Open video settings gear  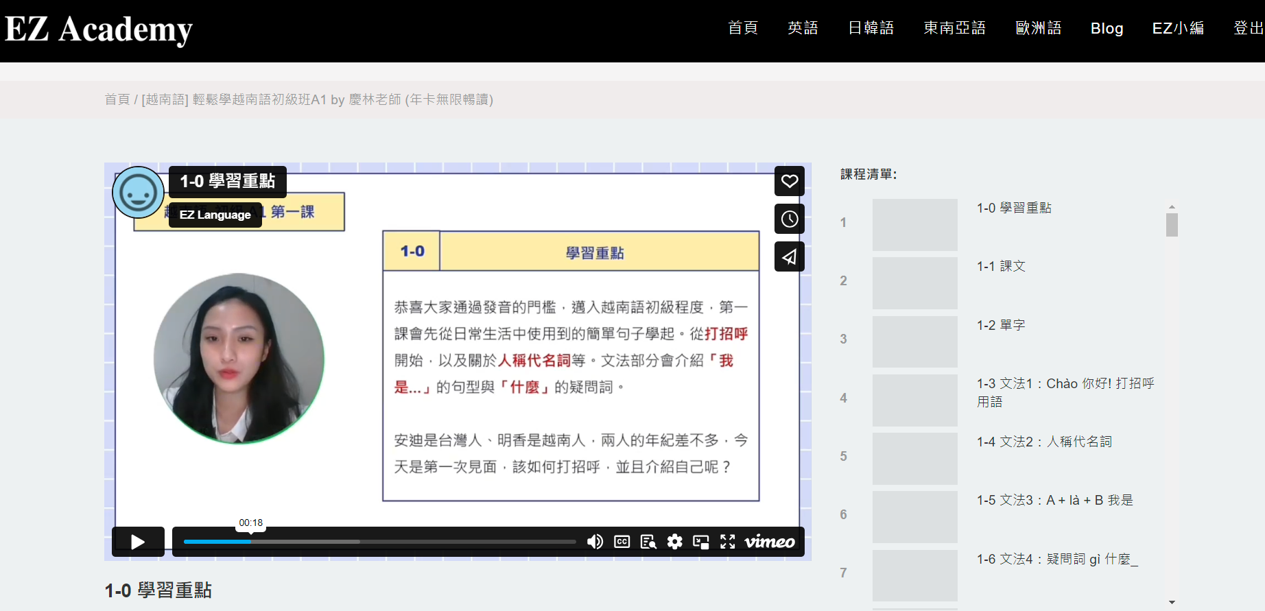coord(675,542)
